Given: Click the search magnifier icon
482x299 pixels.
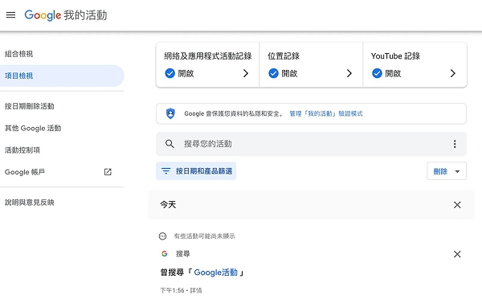Looking at the screenshot, I should point(170,144).
